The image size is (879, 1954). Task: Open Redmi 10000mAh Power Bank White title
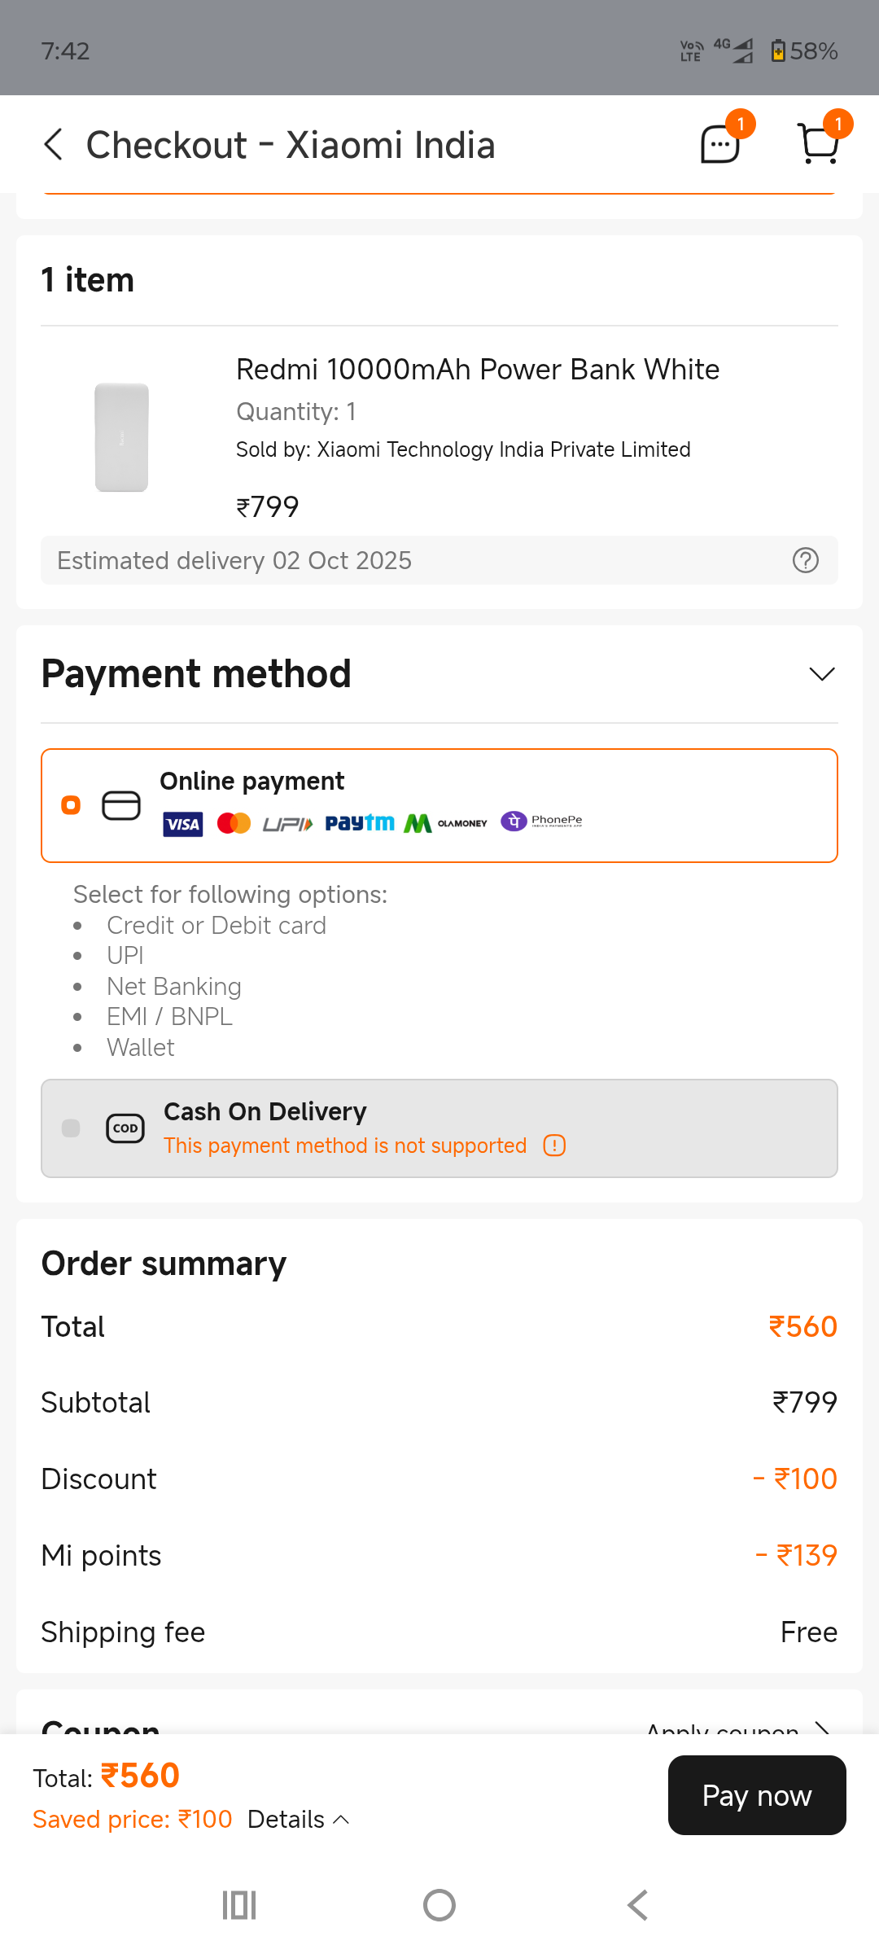(478, 370)
